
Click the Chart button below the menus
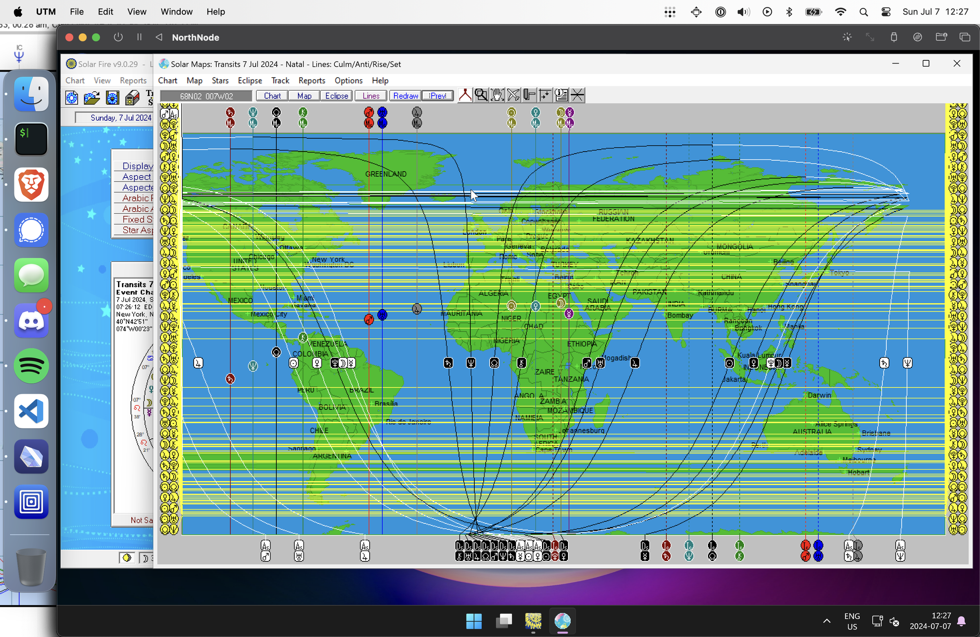click(272, 96)
